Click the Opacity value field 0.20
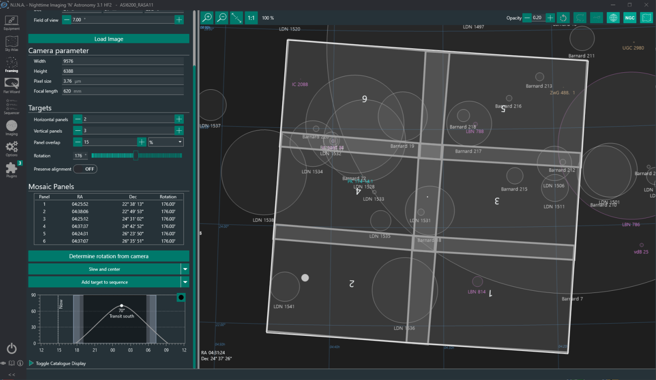Viewport: 656px width, 380px height. (538, 18)
